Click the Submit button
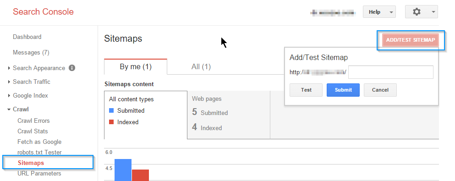Viewport: 455px width, 181px height. 343,90
